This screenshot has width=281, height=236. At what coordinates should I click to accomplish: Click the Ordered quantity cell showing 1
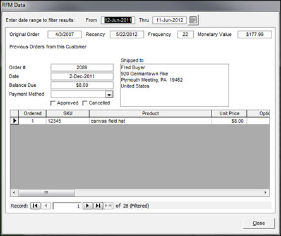click(32, 121)
